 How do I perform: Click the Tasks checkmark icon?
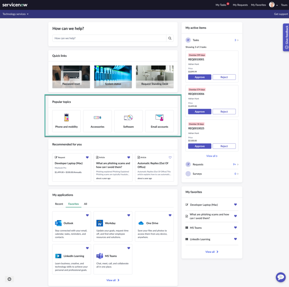188,40
